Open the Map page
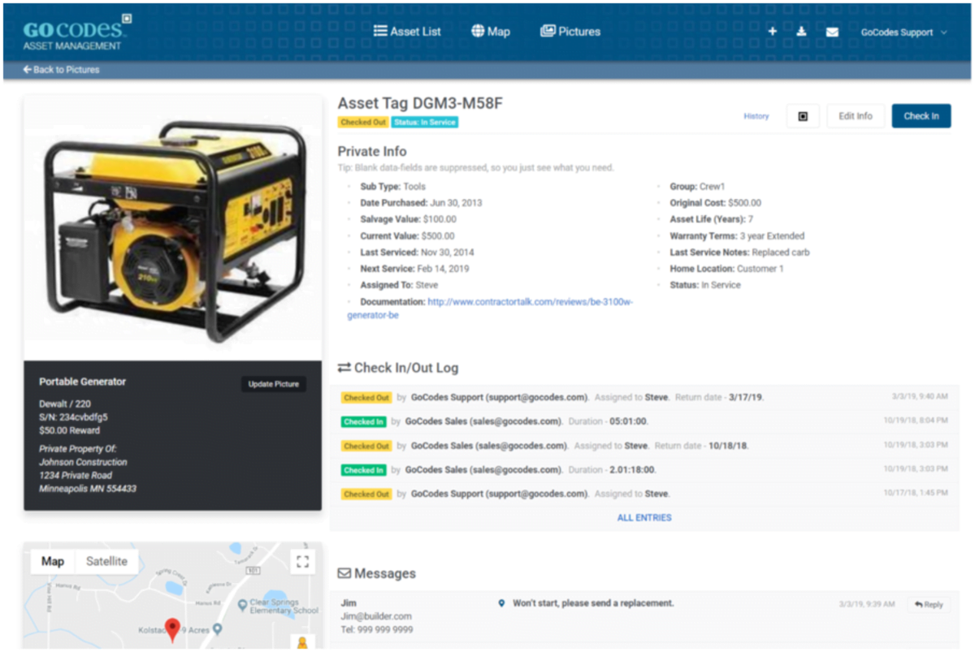Image resolution: width=975 pixels, height=652 pixels. [x=491, y=32]
